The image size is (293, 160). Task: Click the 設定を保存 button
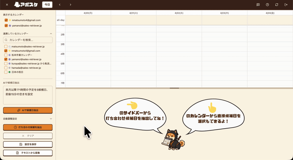click(28, 144)
